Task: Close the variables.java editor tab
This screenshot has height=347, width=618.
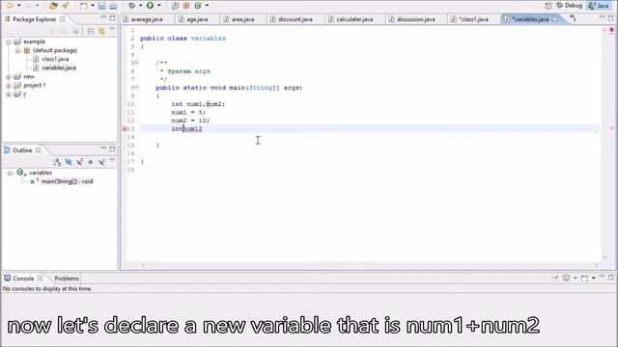Action: (555, 19)
